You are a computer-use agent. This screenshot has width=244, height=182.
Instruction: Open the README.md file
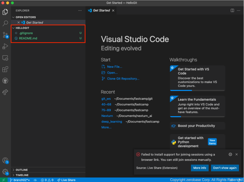(48, 38)
